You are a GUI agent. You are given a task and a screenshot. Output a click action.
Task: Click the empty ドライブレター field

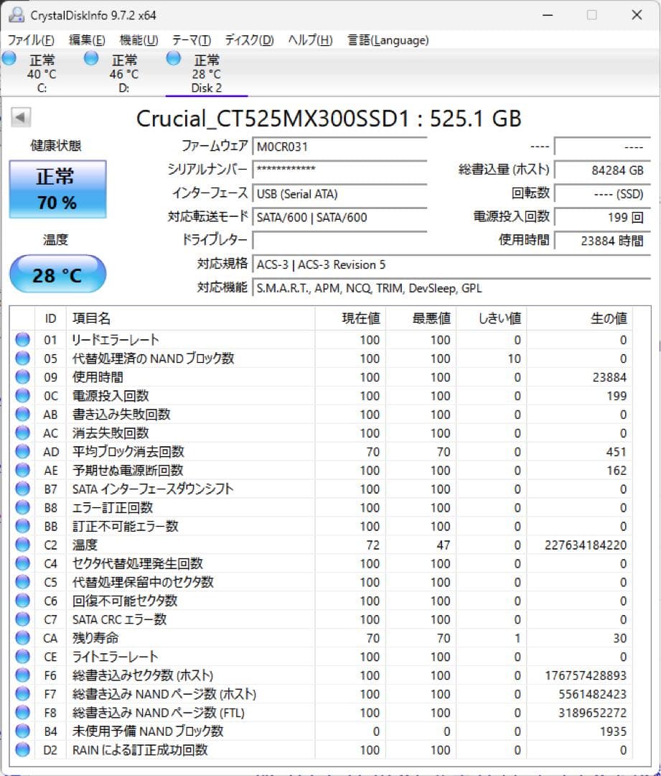pyautogui.click(x=339, y=241)
